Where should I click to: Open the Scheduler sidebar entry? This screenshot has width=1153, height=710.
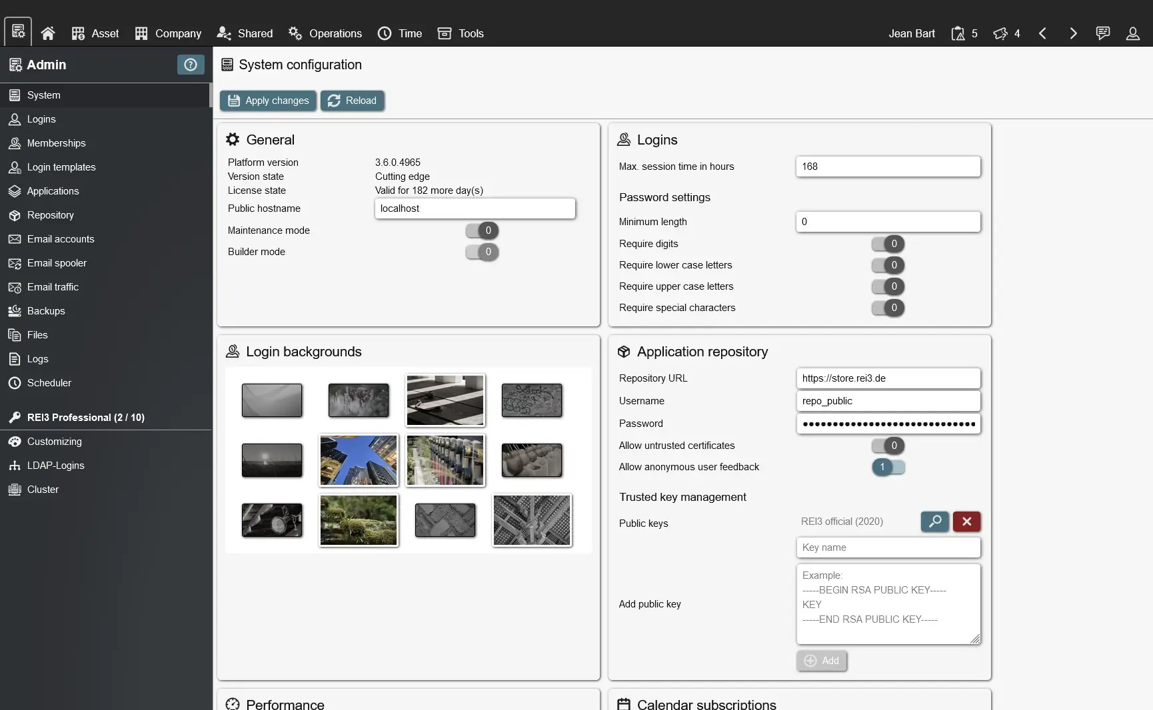[x=49, y=383]
